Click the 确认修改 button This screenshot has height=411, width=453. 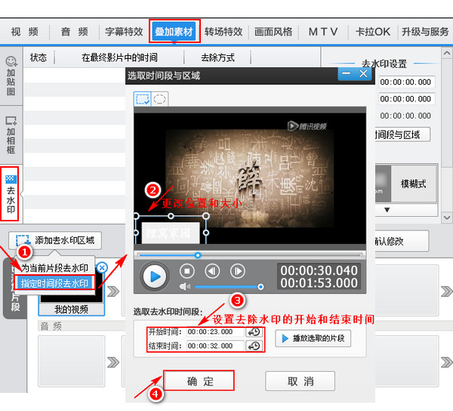402,241
